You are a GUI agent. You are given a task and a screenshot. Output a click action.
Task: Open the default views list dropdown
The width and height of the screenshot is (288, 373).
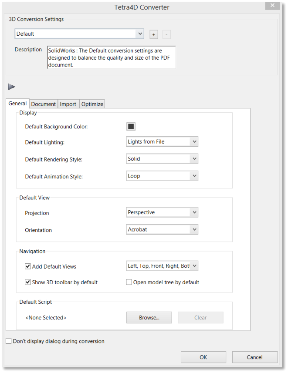pyautogui.click(x=162, y=266)
